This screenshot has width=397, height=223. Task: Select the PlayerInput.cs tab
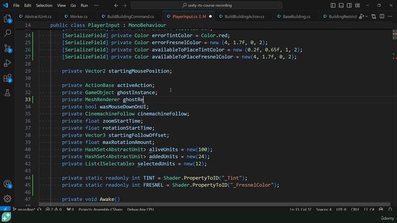pyautogui.click(x=189, y=17)
